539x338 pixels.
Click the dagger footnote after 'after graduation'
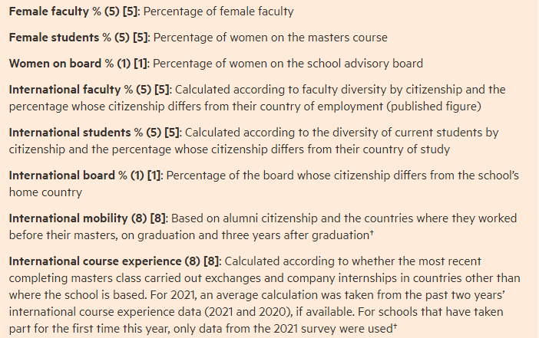coord(372,233)
